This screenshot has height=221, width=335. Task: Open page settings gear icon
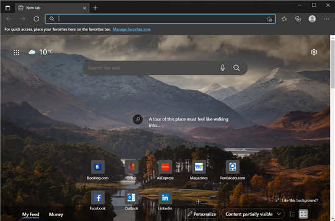(x=314, y=52)
